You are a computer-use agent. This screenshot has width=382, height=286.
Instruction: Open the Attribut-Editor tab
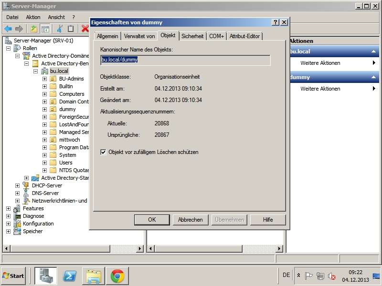(x=245, y=36)
